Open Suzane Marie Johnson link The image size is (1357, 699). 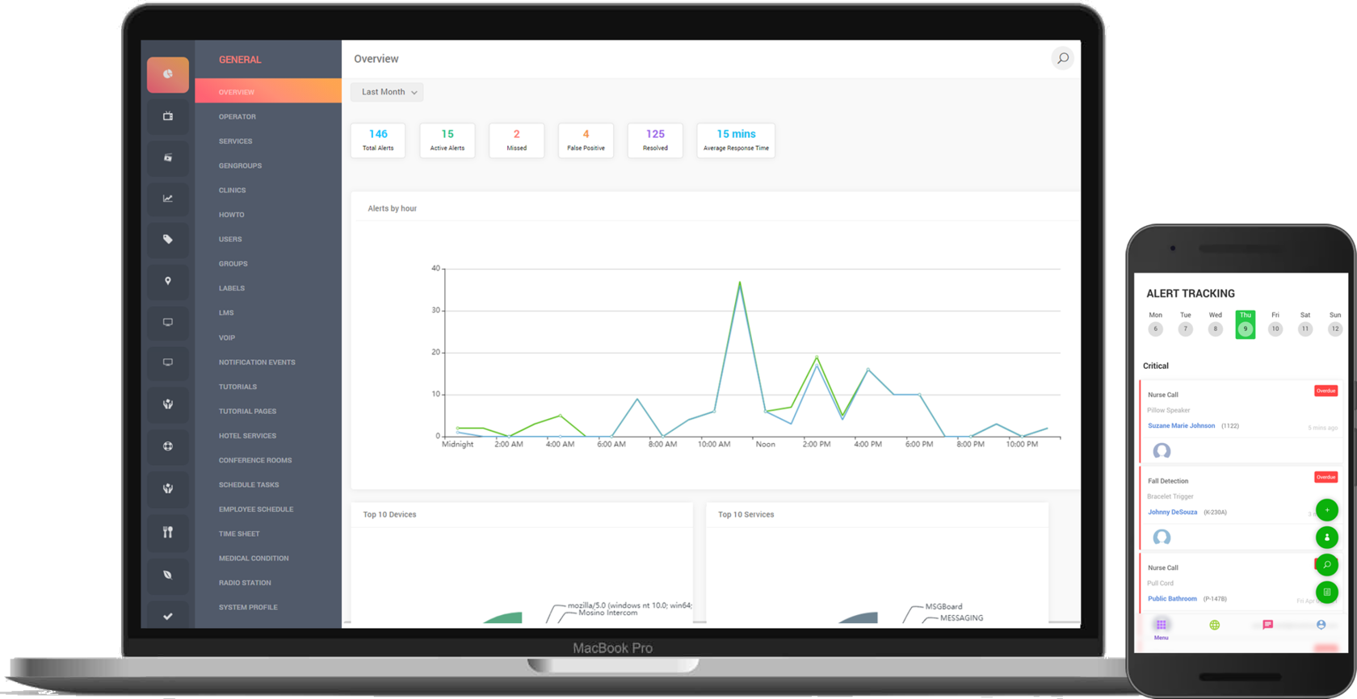pos(1181,426)
